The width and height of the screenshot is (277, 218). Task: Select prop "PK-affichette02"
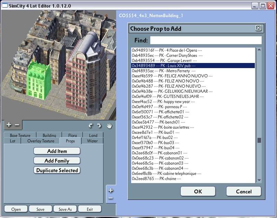coord(193,117)
